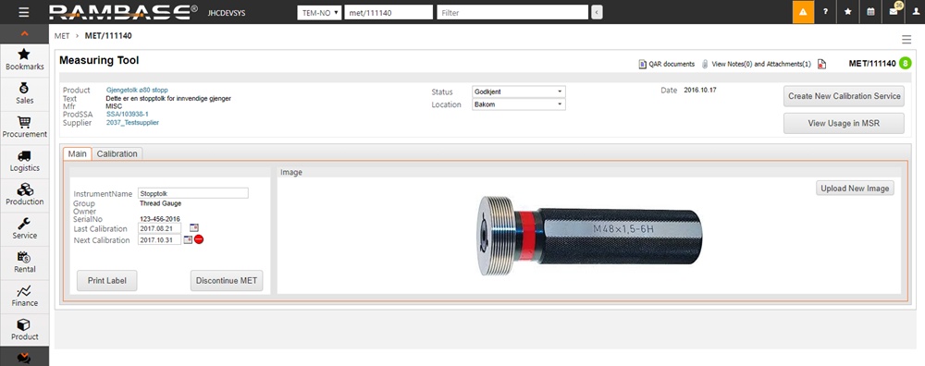
Task: Open the Production module icon
Action: click(24, 189)
